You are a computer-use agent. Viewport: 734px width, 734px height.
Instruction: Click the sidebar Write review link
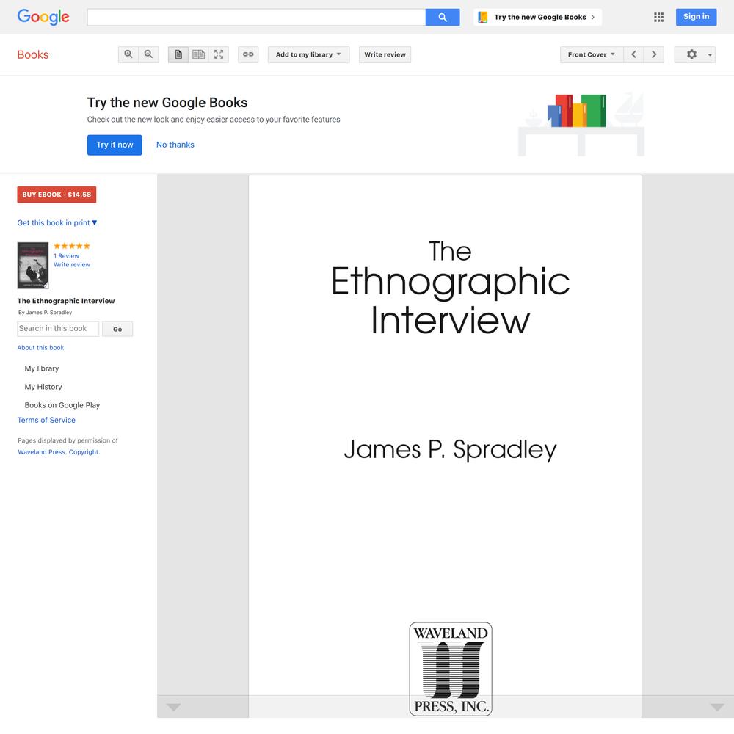[72, 264]
